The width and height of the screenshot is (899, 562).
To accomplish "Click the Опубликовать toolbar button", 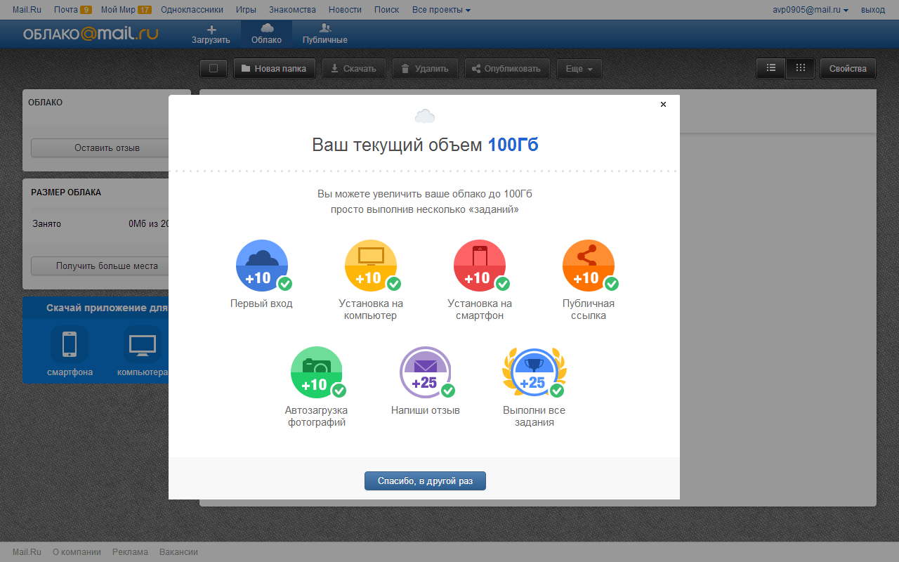I will [507, 69].
